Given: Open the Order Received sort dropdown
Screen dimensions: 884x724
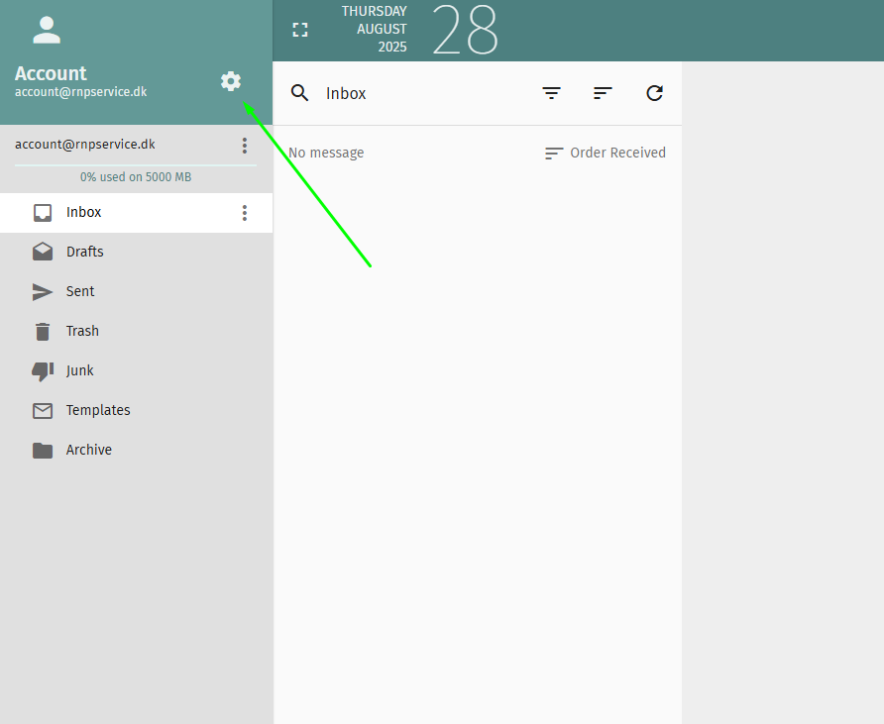Looking at the screenshot, I should [x=606, y=153].
